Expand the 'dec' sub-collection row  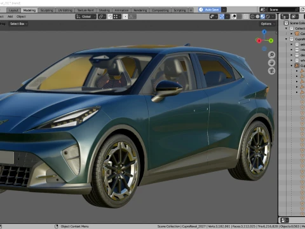(x=292, y=55)
